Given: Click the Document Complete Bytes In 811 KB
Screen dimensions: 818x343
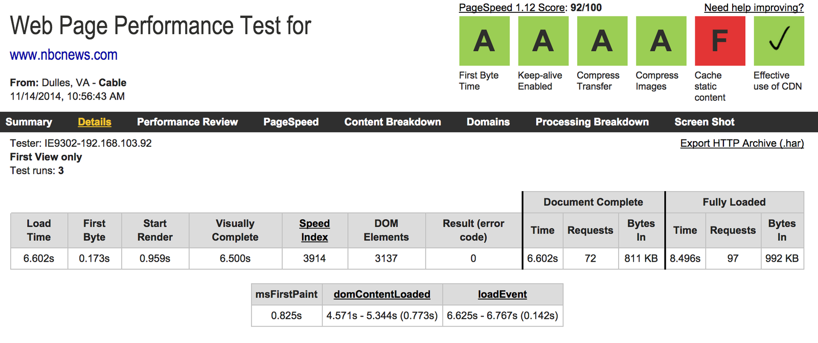Looking at the screenshot, I should click(x=641, y=259).
